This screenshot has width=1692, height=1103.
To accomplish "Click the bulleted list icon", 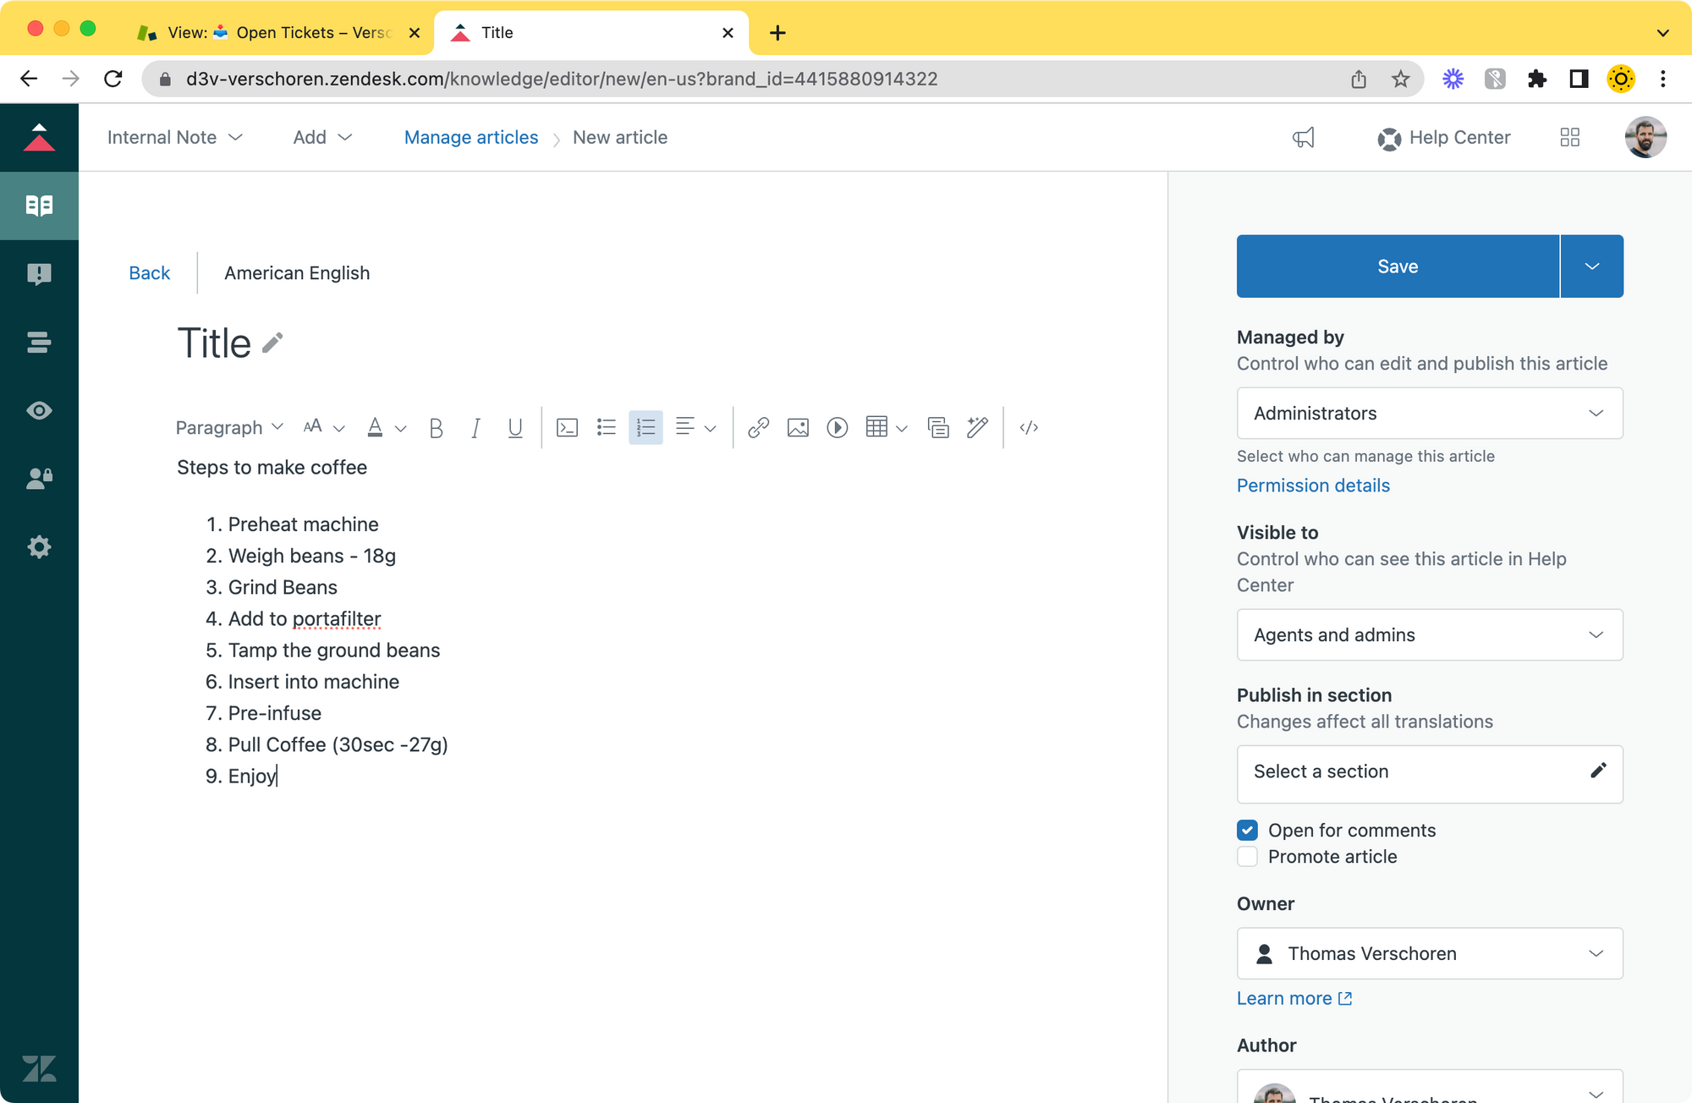I will 606,428.
